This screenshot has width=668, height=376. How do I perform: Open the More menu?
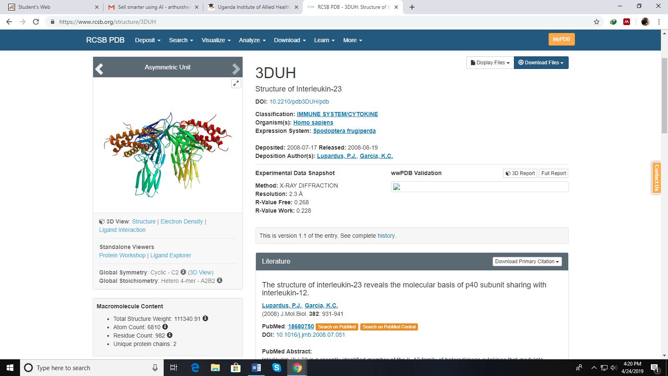[353, 40]
